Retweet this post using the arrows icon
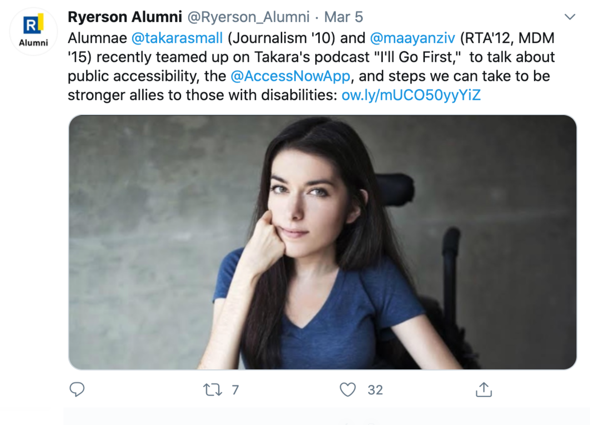 tap(212, 389)
